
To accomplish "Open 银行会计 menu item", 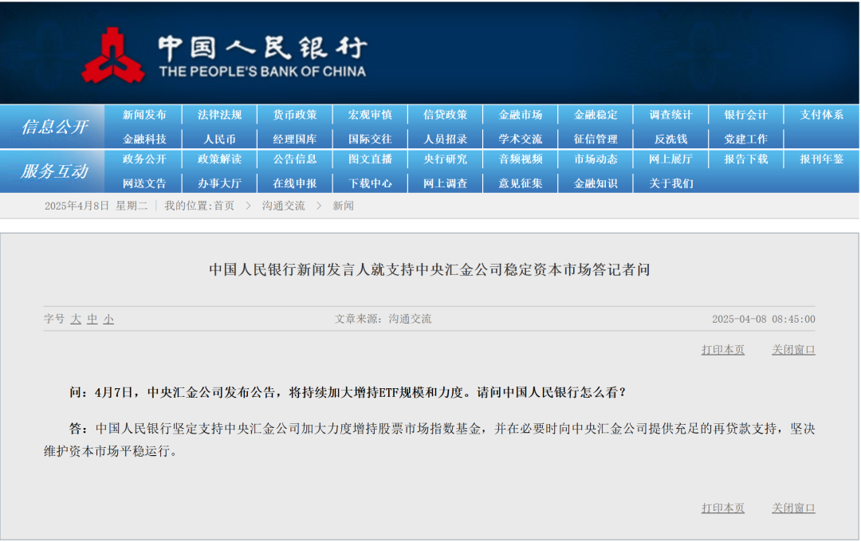I will click(x=745, y=115).
